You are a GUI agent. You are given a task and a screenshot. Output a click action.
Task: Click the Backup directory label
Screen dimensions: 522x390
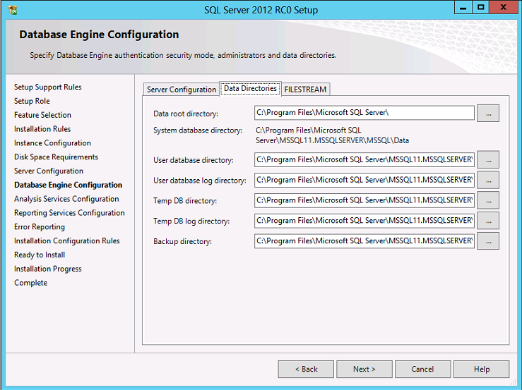coord(182,241)
